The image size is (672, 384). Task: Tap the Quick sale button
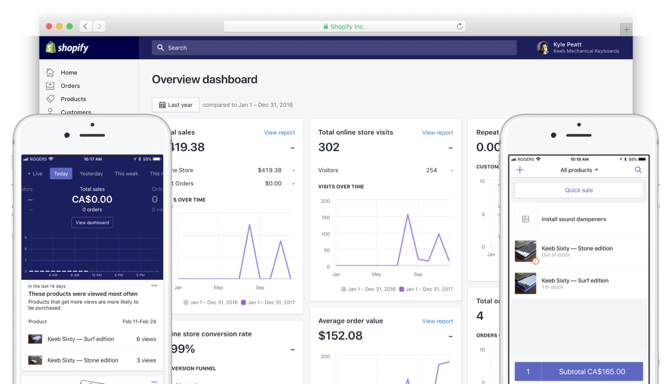(578, 190)
